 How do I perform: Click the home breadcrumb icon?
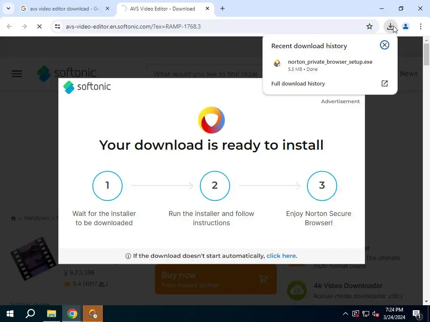coord(13,218)
